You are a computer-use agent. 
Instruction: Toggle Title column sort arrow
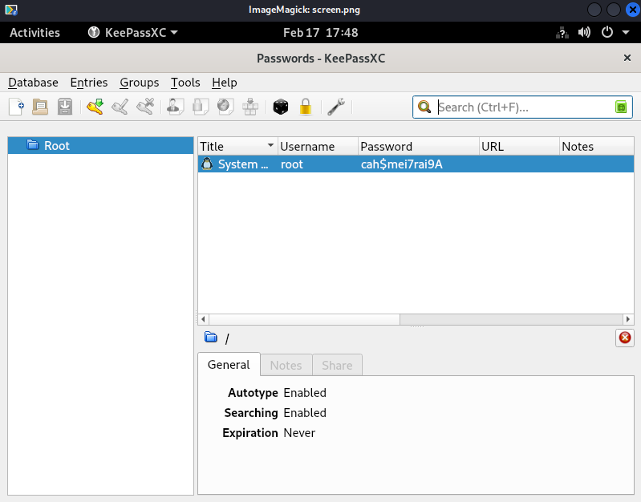pyautogui.click(x=270, y=145)
